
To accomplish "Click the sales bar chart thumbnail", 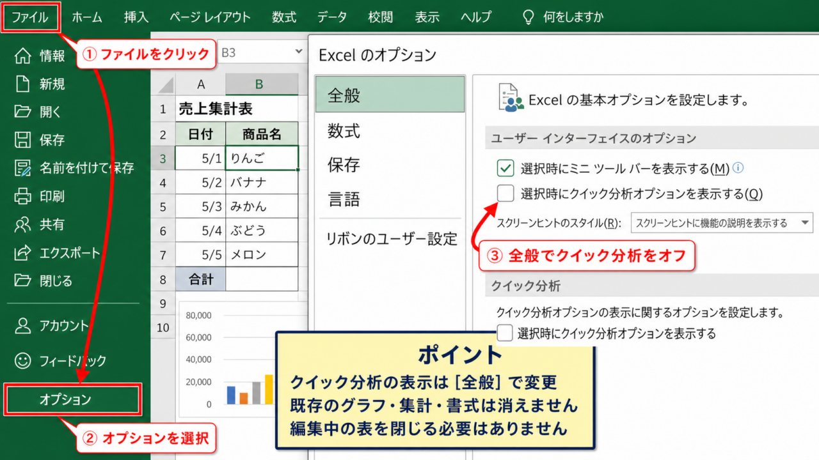I will coord(243,360).
